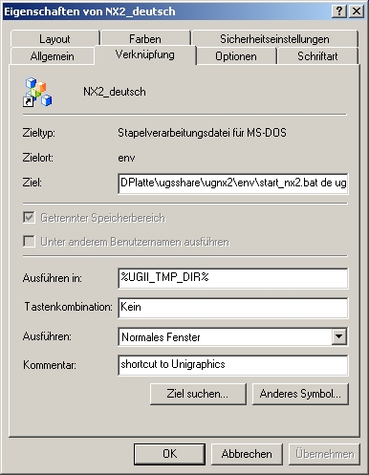Click the Kommentar text field
369x475 pixels.
coord(233,365)
